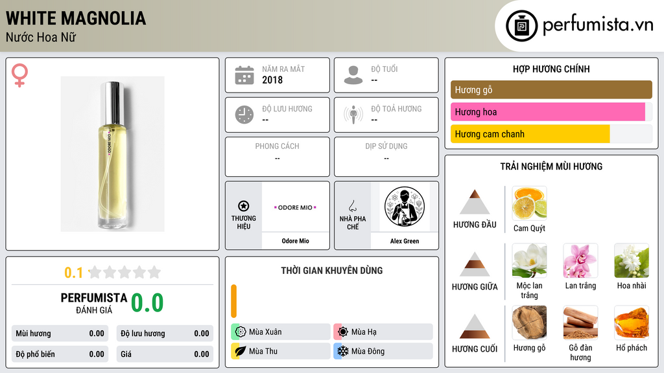Click the Độ phổ biến 0.00 score row
Screen dimensions: 664x373
click(60, 354)
